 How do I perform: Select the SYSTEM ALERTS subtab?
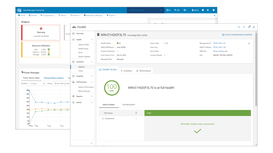[x=129, y=105]
